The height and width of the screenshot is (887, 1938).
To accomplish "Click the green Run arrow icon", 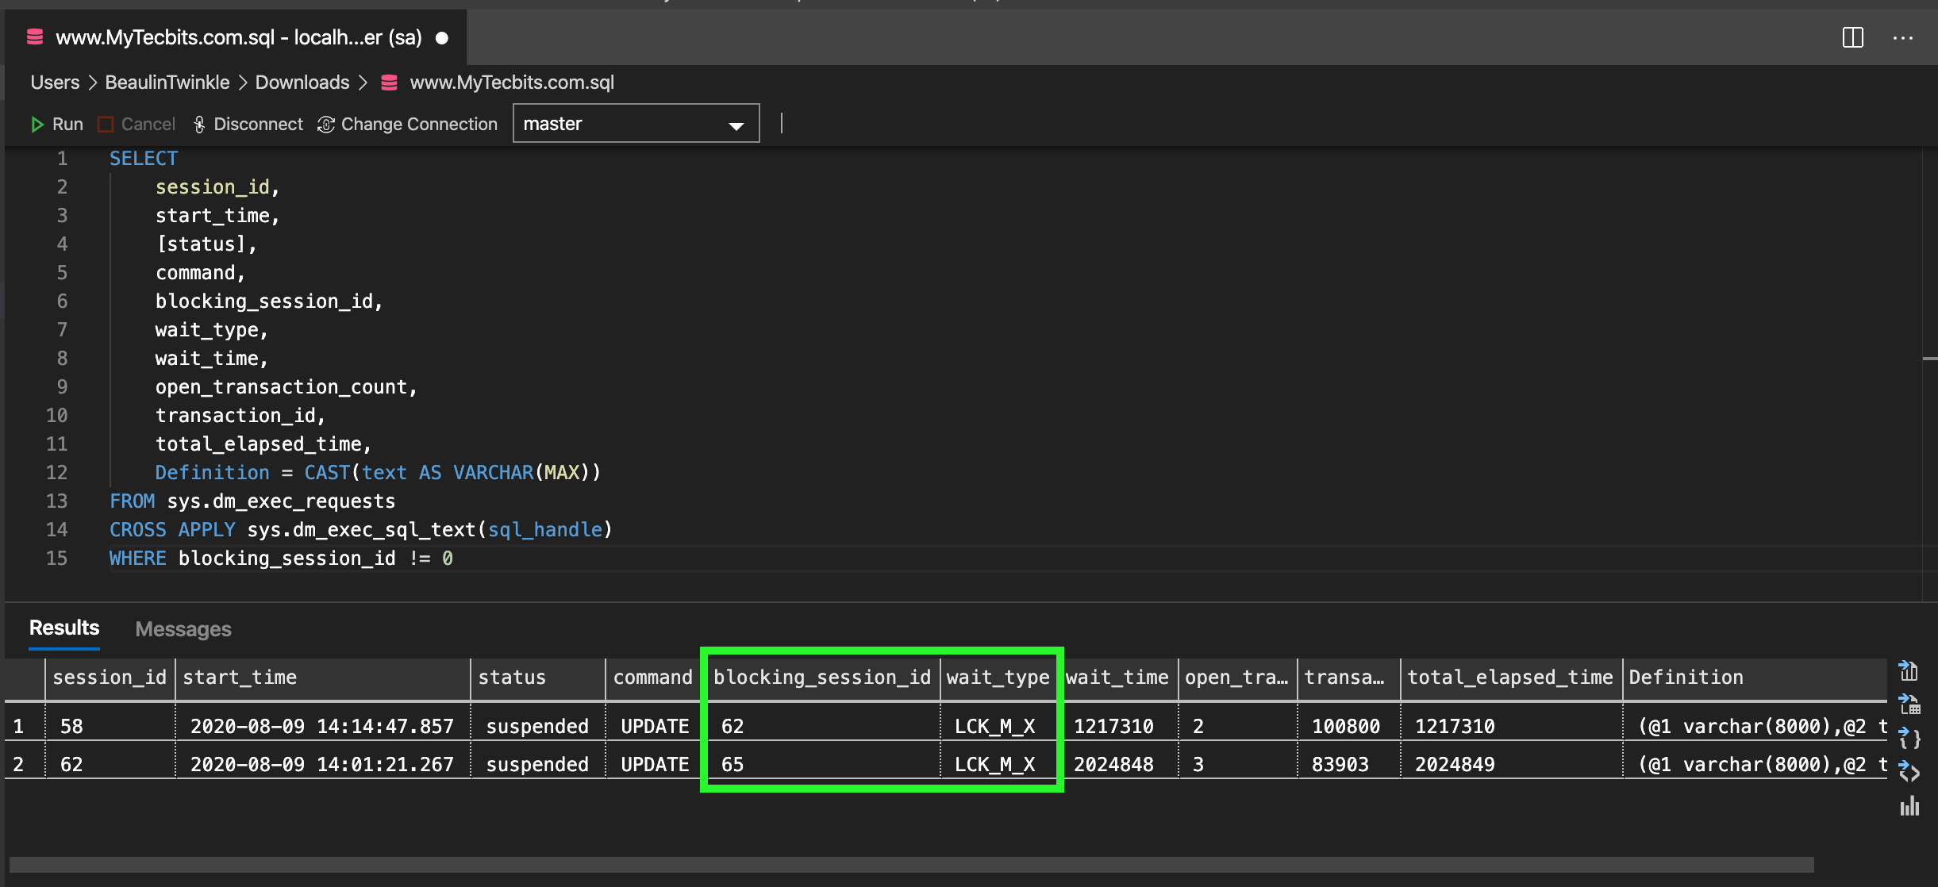I will point(37,124).
